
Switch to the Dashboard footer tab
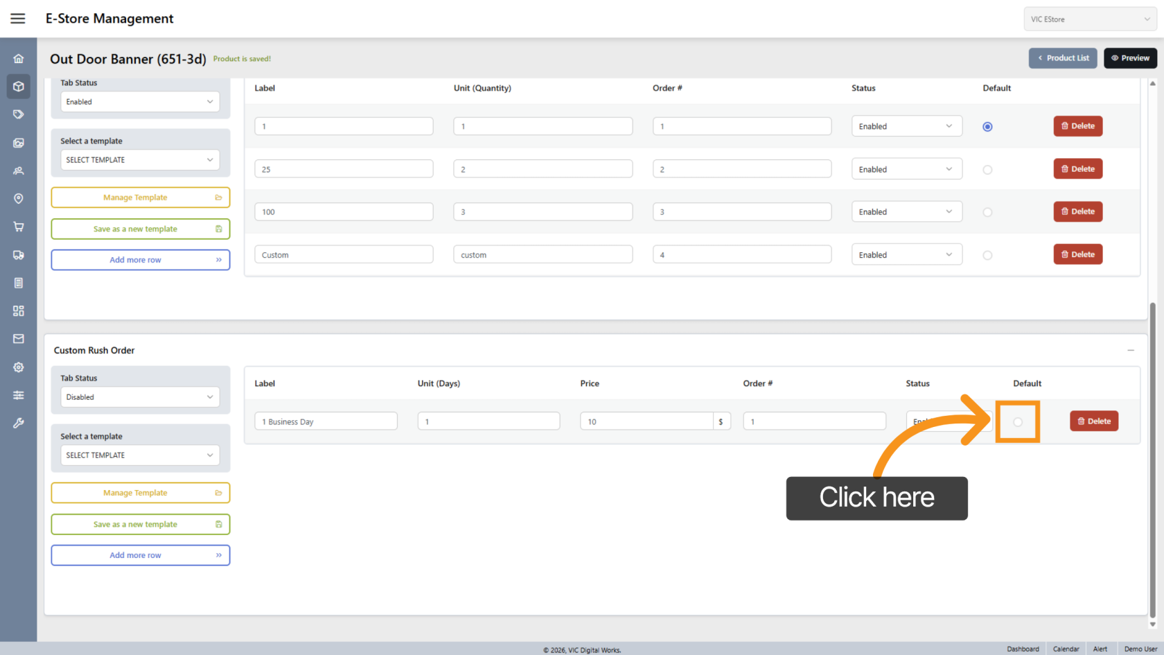tap(1023, 649)
